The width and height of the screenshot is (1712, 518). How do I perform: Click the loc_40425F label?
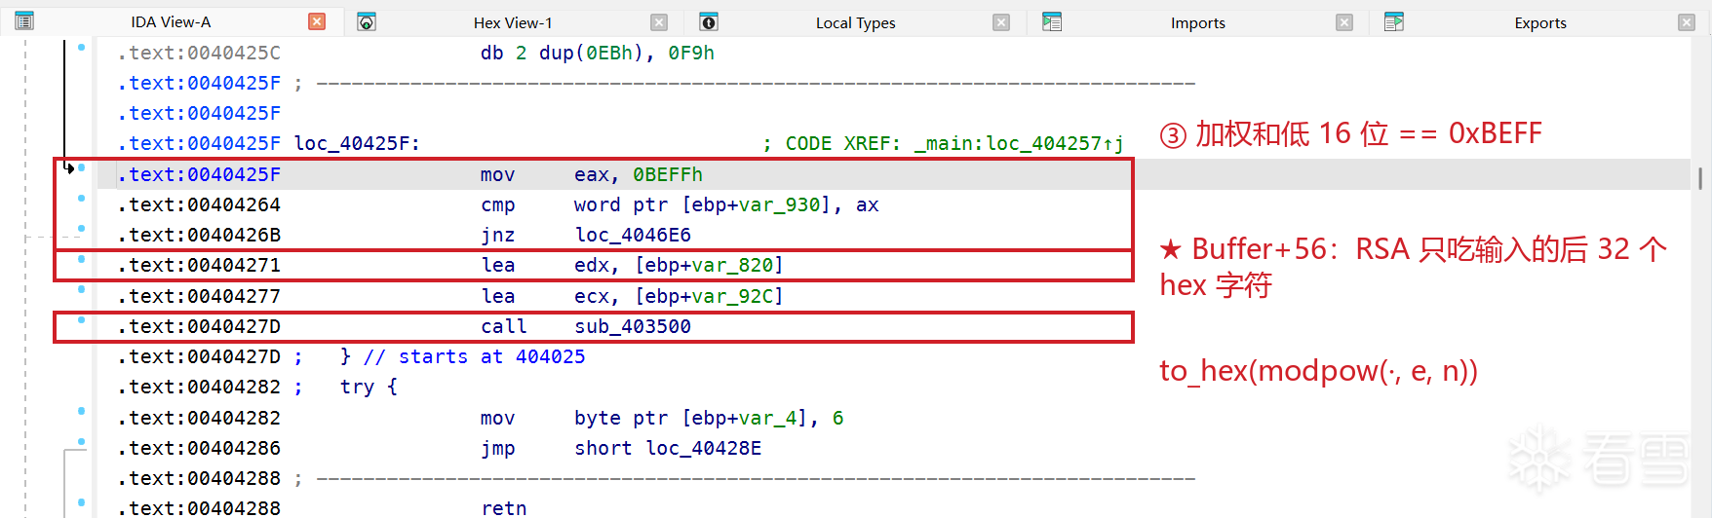click(357, 143)
